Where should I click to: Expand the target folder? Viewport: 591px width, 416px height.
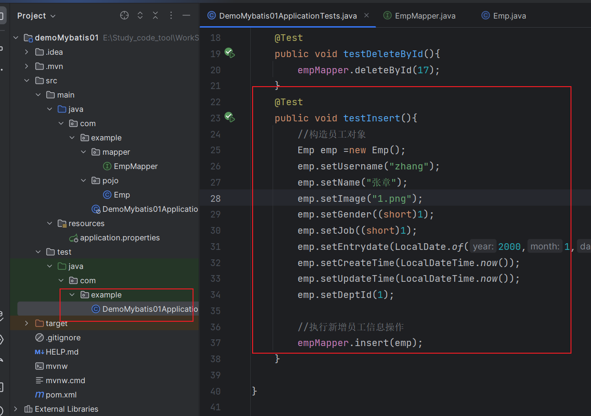(x=27, y=323)
